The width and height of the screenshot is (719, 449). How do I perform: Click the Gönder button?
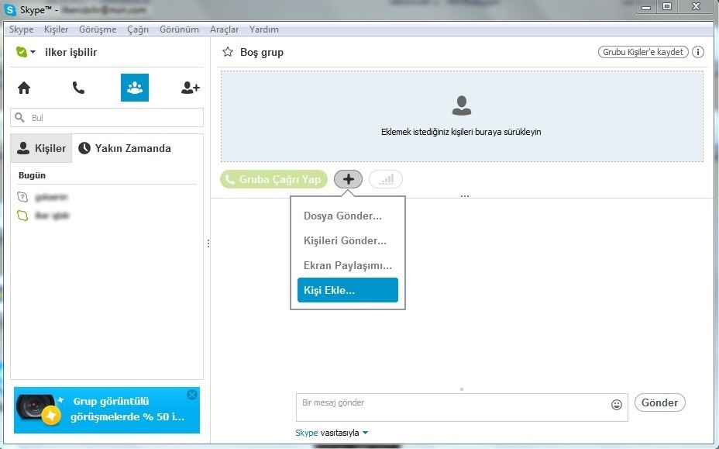click(x=659, y=402)
